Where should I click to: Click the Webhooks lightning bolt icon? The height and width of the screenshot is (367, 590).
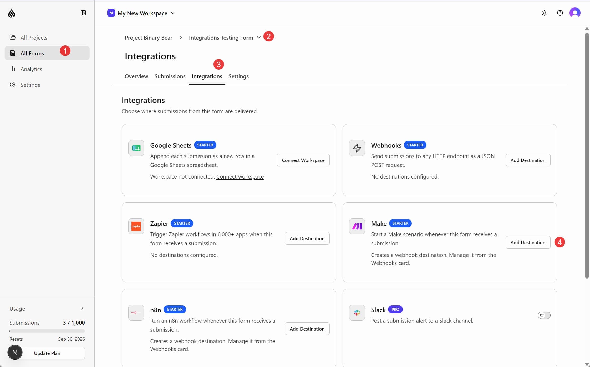357,148
